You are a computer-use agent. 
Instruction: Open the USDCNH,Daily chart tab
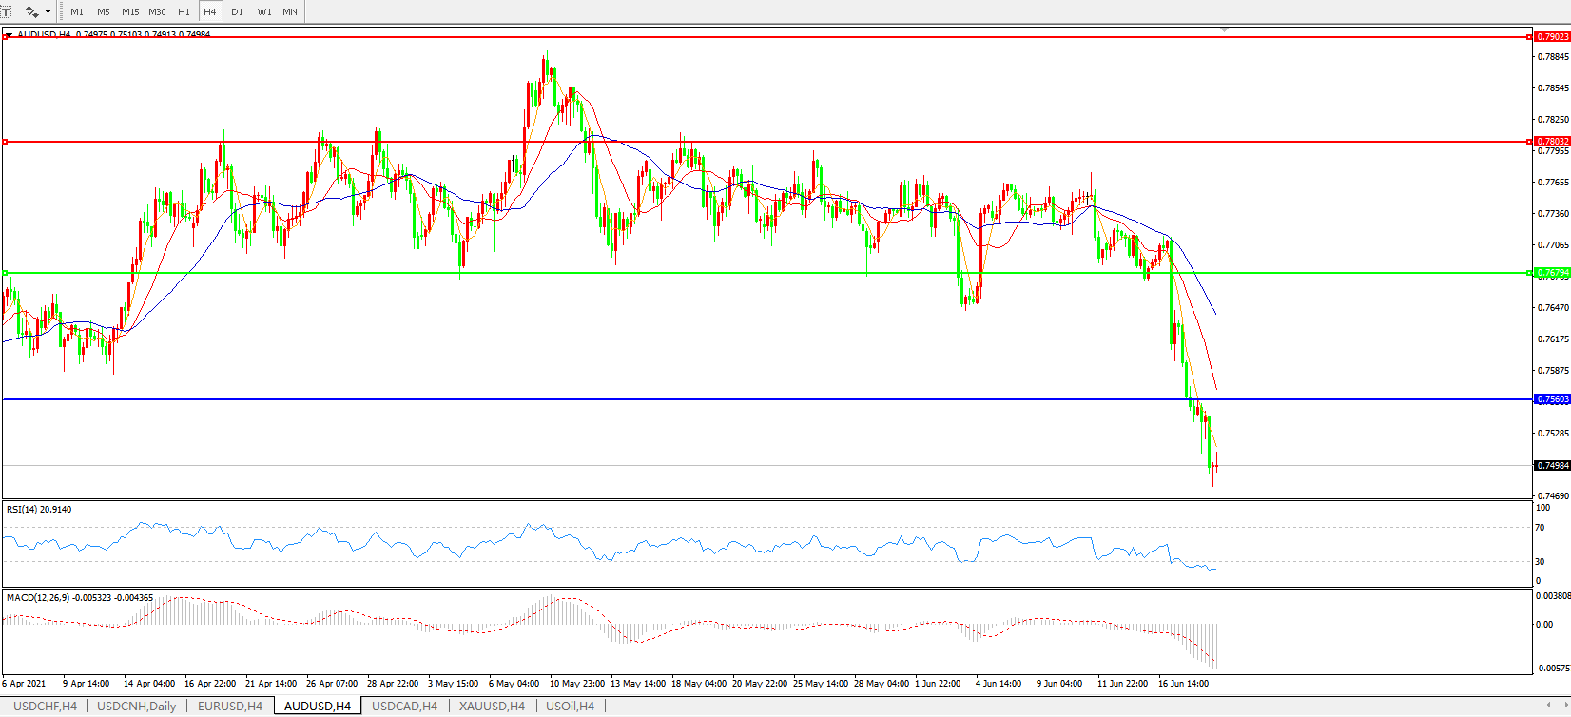137,707
